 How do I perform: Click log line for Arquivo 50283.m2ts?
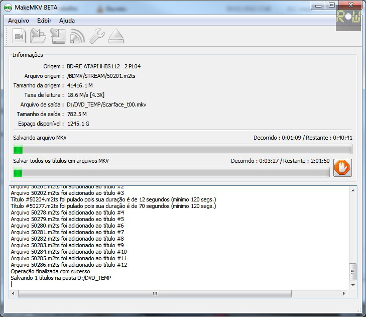coord(67,245)
